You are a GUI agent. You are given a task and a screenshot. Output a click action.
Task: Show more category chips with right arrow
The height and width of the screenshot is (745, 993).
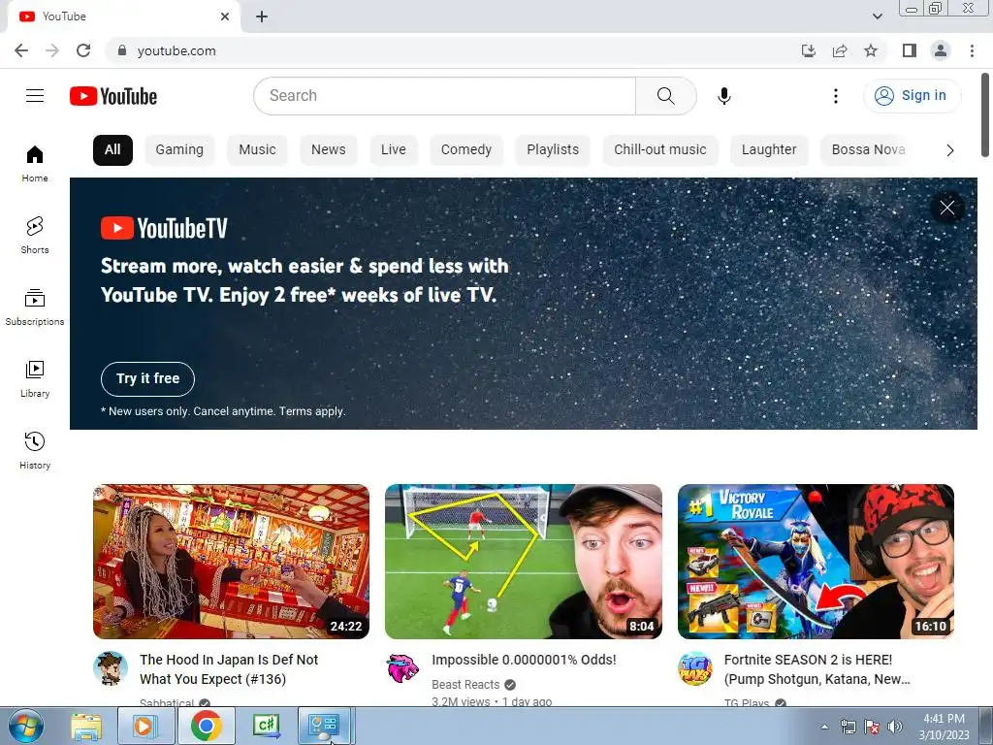pos(949,150)
